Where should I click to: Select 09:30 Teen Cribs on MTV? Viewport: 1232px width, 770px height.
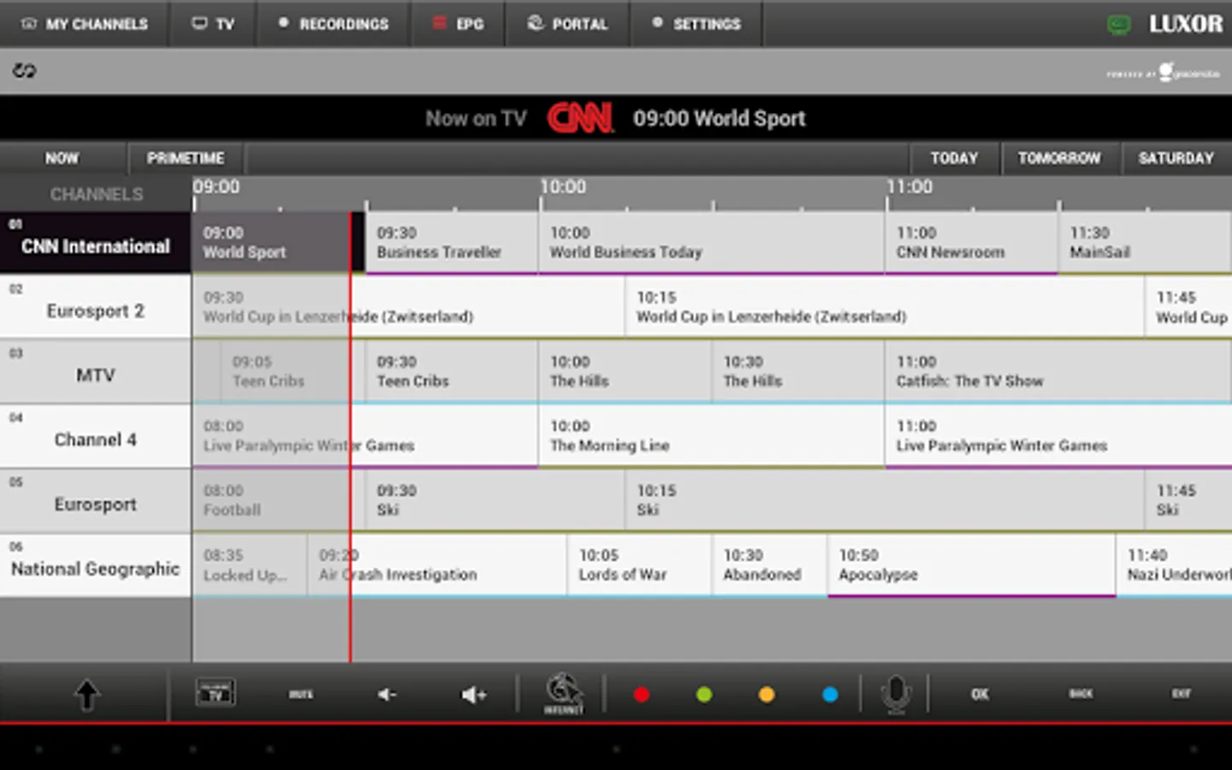pyautogui.click(x=452, y=371)
